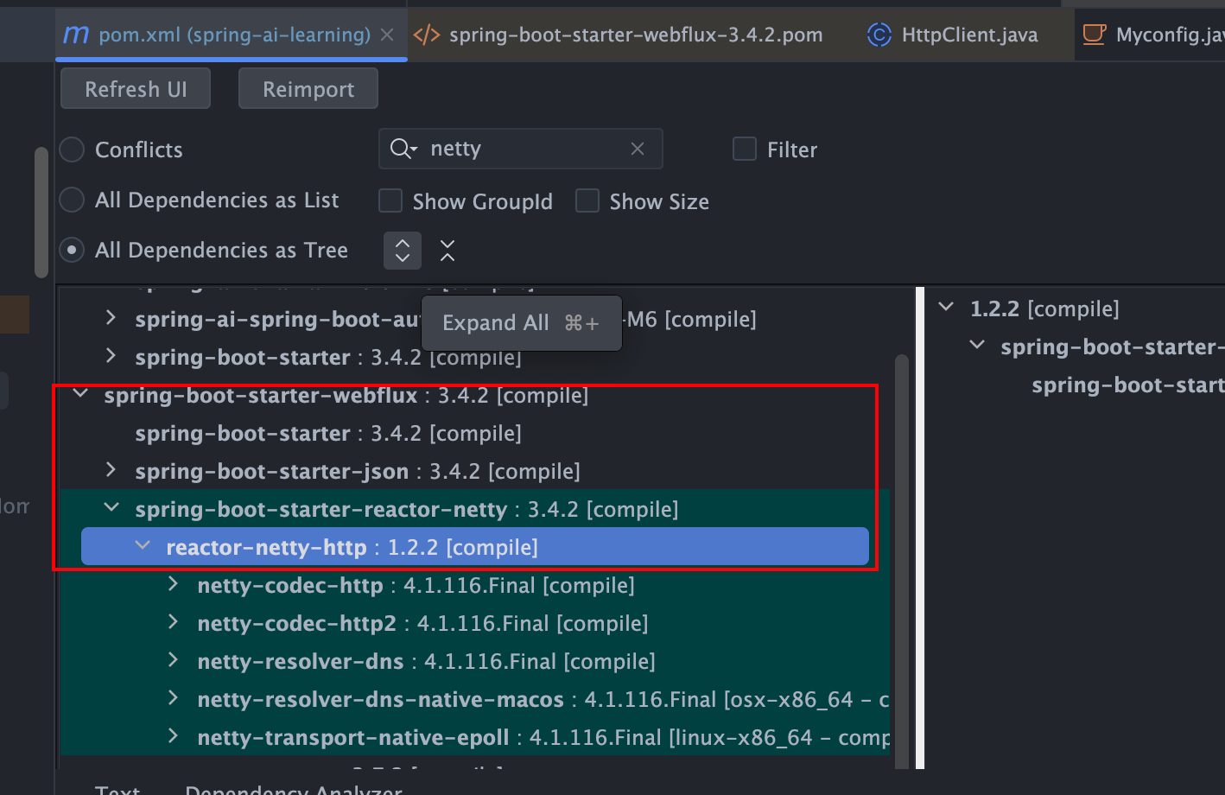Click the Maven icon on pom.xml tab
Image resolution: width=1225 pixels, height=795 pixels.
pyautogui.click(x=76, y=35)
